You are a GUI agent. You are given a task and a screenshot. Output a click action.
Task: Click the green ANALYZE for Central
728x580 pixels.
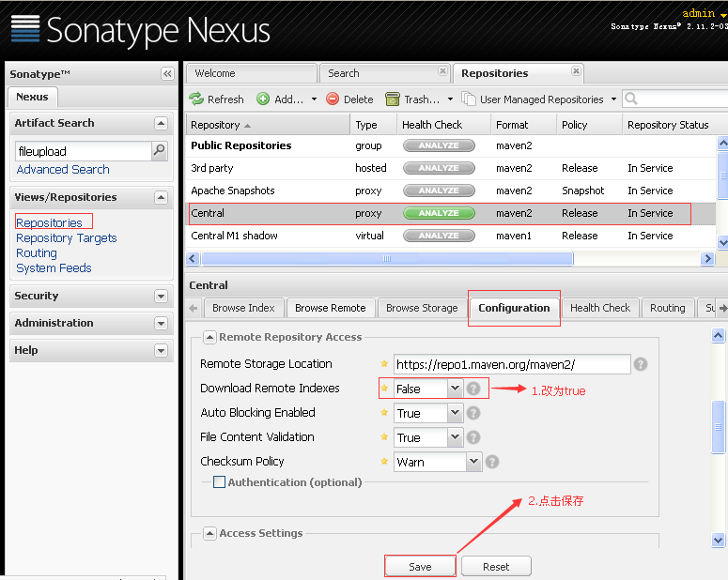pos(439,213)
